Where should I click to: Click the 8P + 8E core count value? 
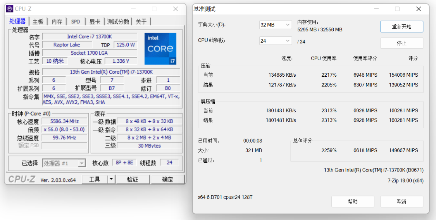[x=124, y=163]
